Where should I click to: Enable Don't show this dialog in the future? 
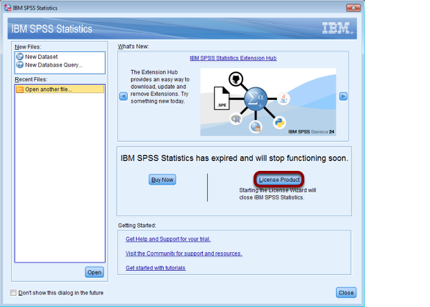(x=13, y=292)
